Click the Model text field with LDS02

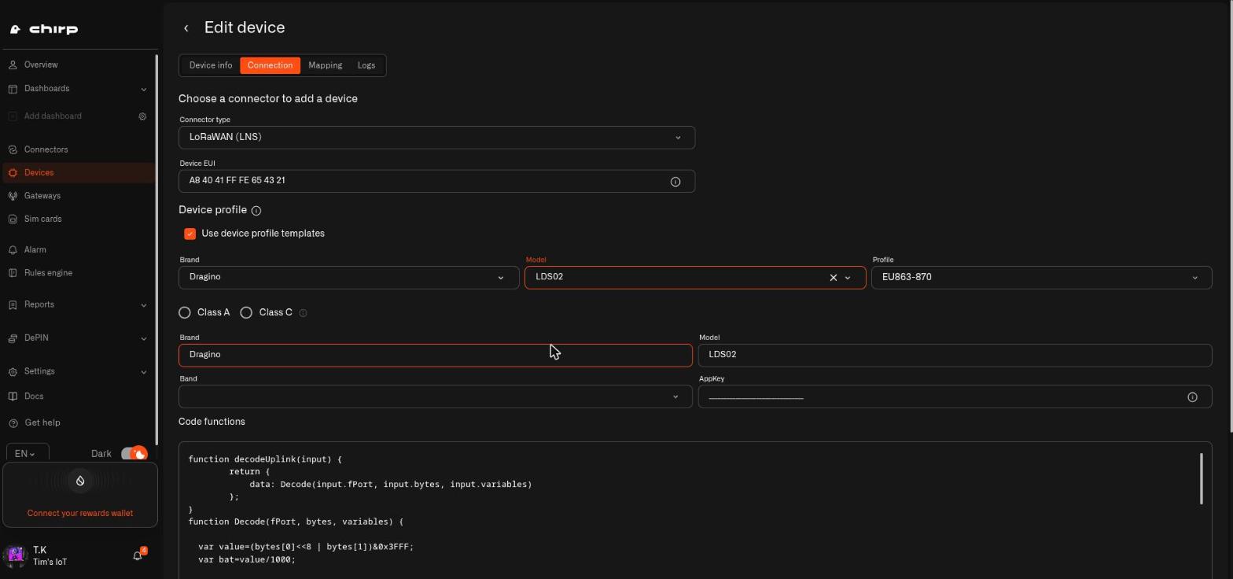955,356
